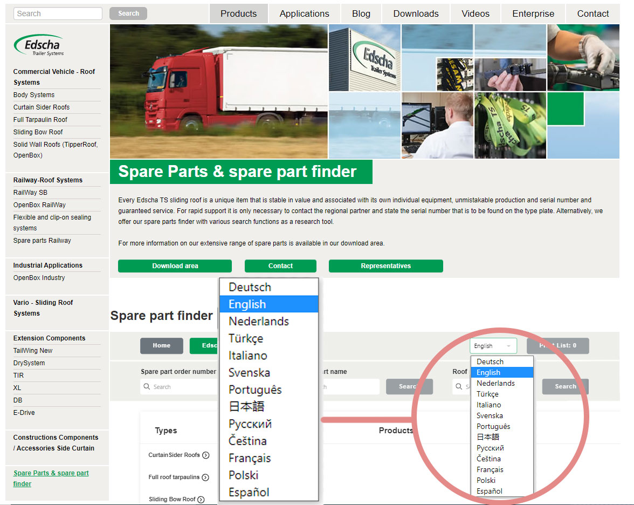Focus the site search box at the top

click(58, 13)
